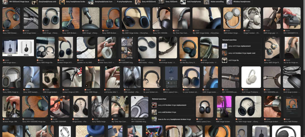Open the FAKE vs REAL headphone boxes image
Viewport: 305px width, 137px height.
(18, 48)
